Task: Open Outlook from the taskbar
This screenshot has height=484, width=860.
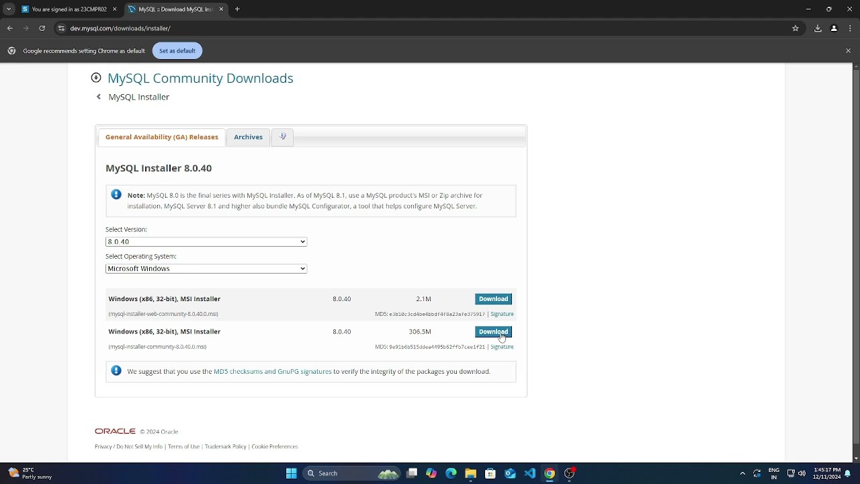Action: (510, 473)
